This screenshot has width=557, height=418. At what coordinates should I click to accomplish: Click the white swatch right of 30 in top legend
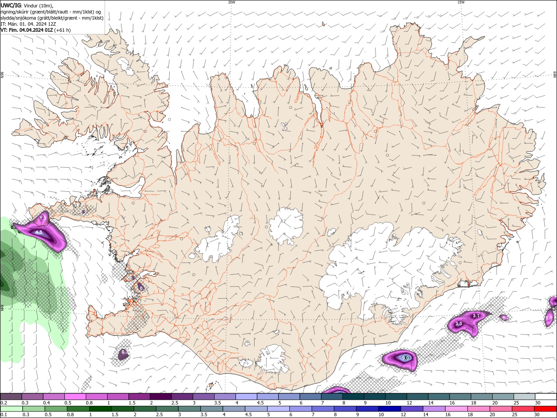coord(546,397)
